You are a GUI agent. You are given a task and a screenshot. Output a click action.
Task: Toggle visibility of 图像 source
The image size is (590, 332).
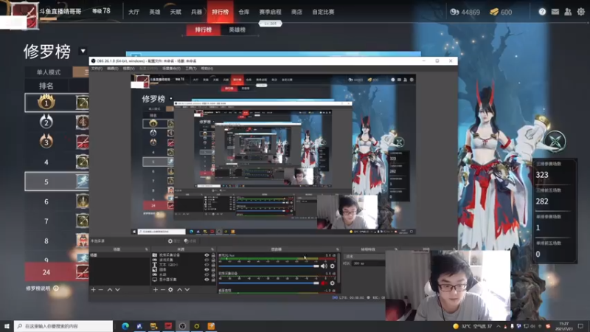(206, 270)
